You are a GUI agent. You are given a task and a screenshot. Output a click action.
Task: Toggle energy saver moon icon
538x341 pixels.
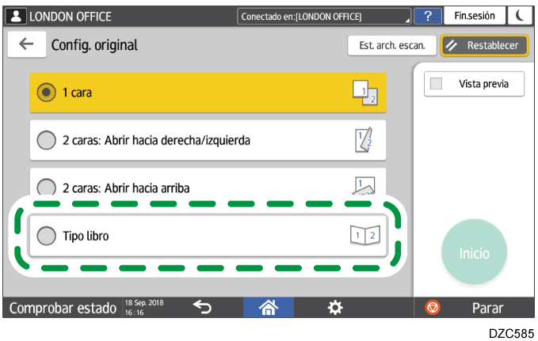[x=520, y=16]
